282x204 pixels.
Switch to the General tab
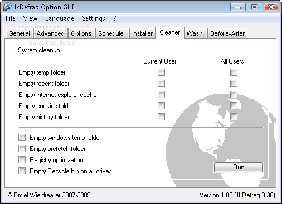pos(19,33)
